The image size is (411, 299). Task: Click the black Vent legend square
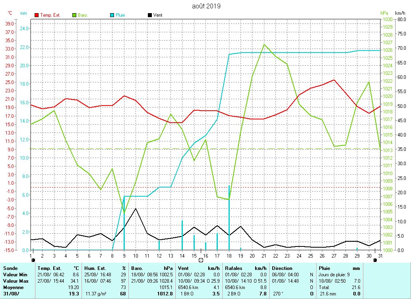(x=149, y=15)
